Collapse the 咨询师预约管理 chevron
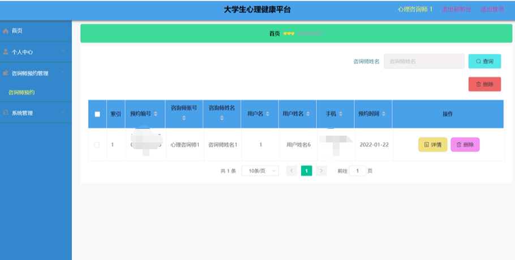The height and width of the screenshot is (260, 515). [63, 73]
